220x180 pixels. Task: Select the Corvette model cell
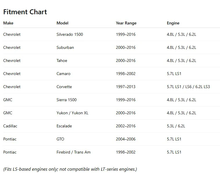(x=64, y=87)
